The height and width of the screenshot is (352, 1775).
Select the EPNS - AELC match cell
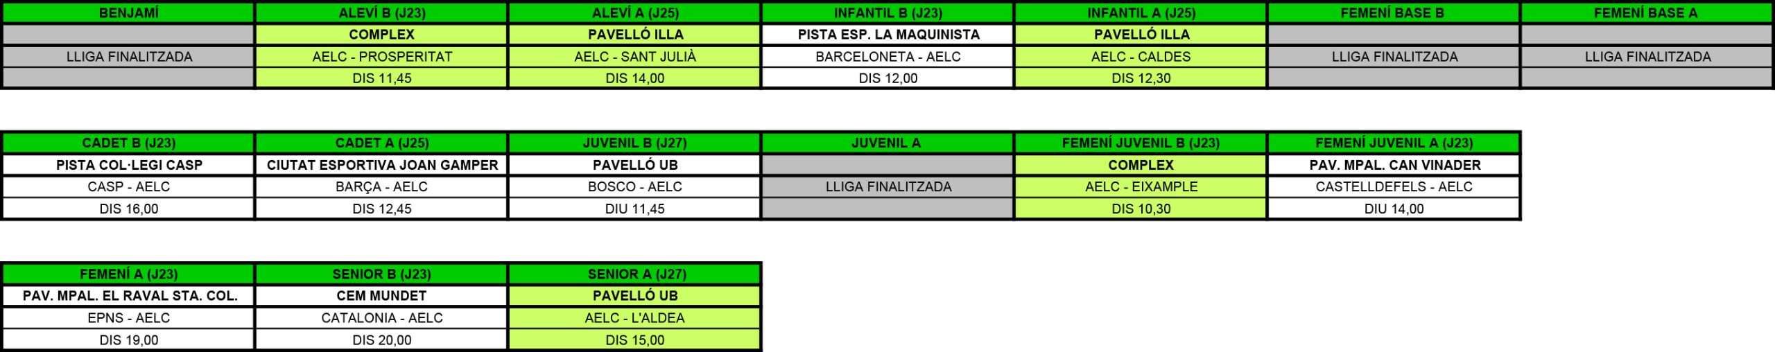pyautogui.click(x=129, y=318)
